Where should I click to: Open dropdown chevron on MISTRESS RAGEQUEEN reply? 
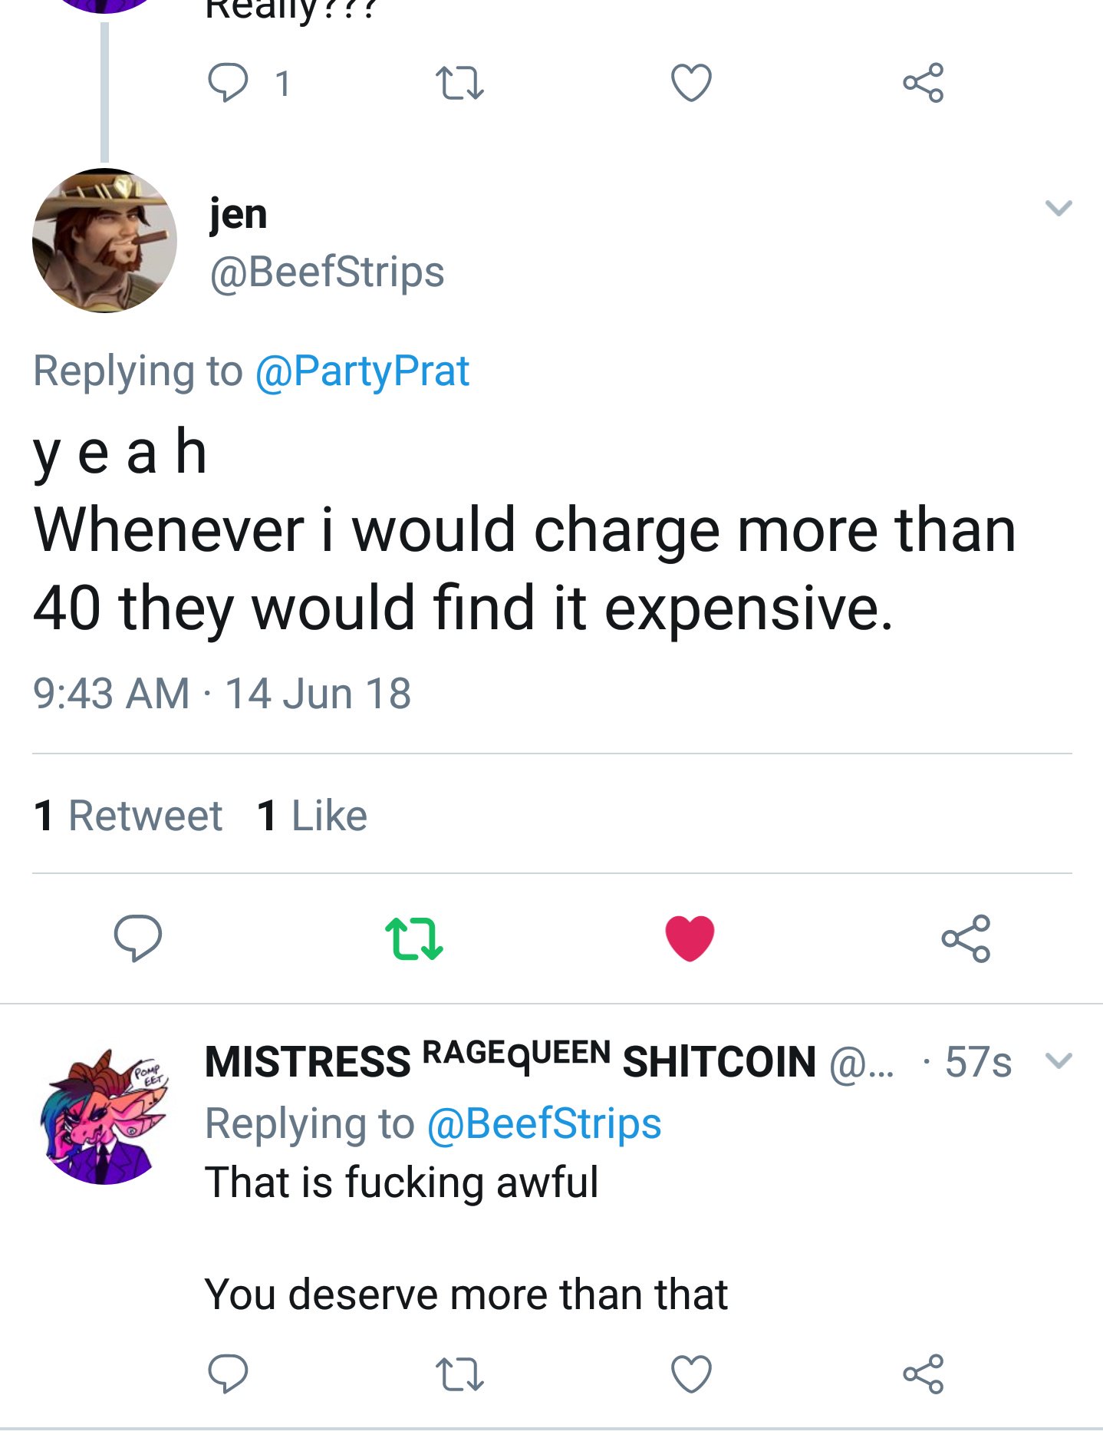click(x=1059, y=1060)
